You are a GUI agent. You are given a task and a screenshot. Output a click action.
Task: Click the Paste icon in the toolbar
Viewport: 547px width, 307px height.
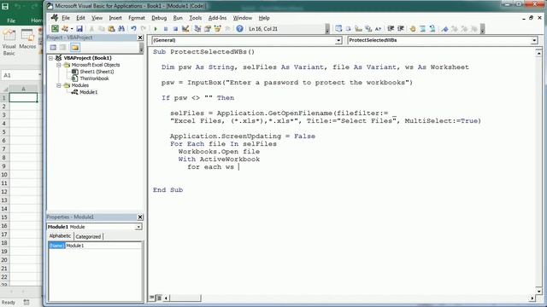(x=111, y=29)
